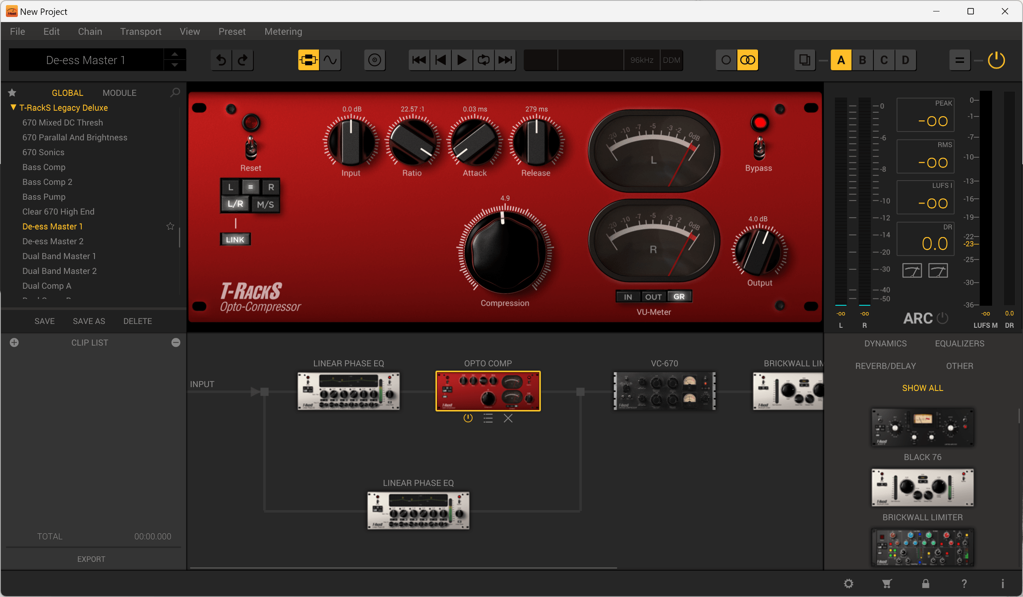This screenshot has width=1023, height=597.
Task: Click preset name up stepper arrow
Action: pos(175,54)
